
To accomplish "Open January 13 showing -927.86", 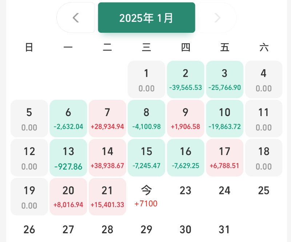I will [68, 158].
